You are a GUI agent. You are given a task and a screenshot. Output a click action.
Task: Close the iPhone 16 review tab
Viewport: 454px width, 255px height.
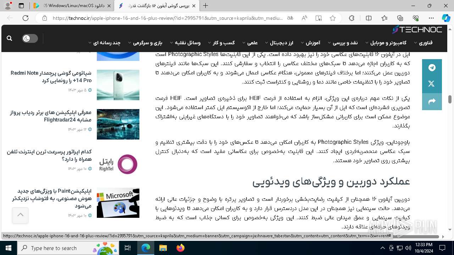[x=194, y=6]
